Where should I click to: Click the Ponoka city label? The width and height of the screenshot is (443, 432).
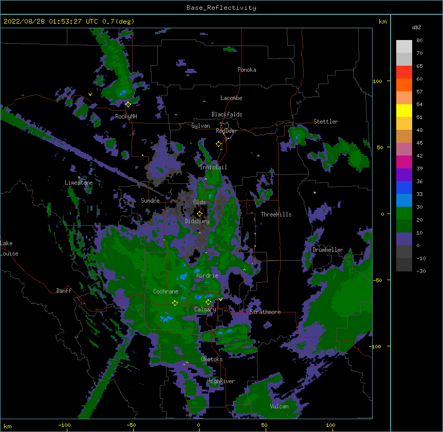pyautogui.click(x=247, y=70)
